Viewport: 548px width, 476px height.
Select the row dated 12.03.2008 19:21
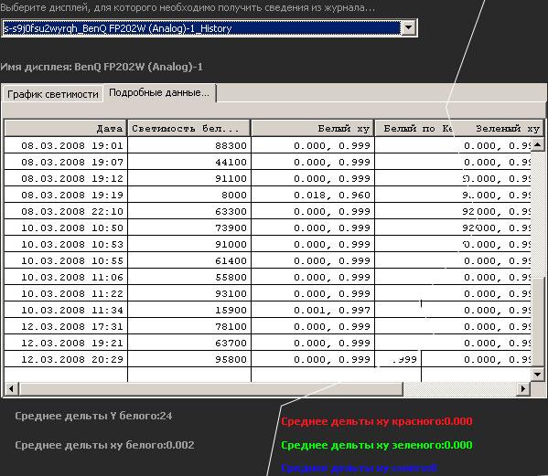point(267,343)
